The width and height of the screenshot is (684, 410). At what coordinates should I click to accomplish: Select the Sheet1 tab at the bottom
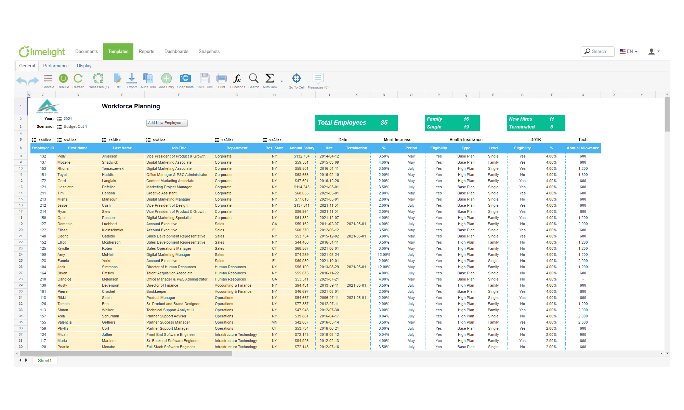tap(44, 360)
